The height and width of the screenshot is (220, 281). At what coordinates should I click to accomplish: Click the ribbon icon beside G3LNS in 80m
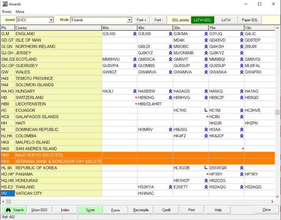[x=135, y=34]
